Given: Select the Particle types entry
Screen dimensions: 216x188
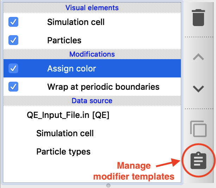Looking at the screenshot, I should [63, 152].
